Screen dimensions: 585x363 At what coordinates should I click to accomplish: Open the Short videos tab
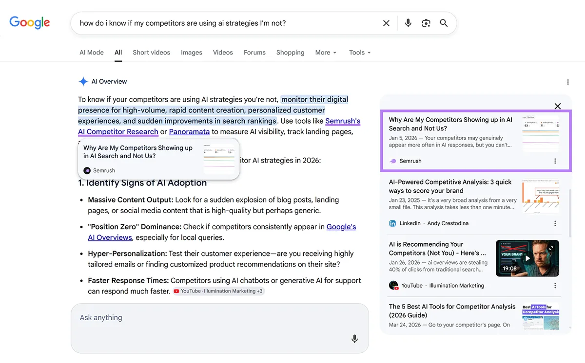coord(152,53)
